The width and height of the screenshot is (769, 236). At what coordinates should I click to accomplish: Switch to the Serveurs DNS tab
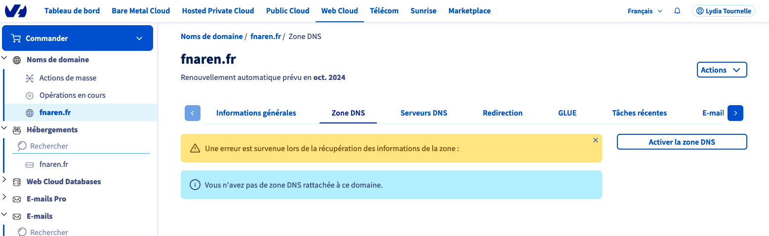point(423,113)
